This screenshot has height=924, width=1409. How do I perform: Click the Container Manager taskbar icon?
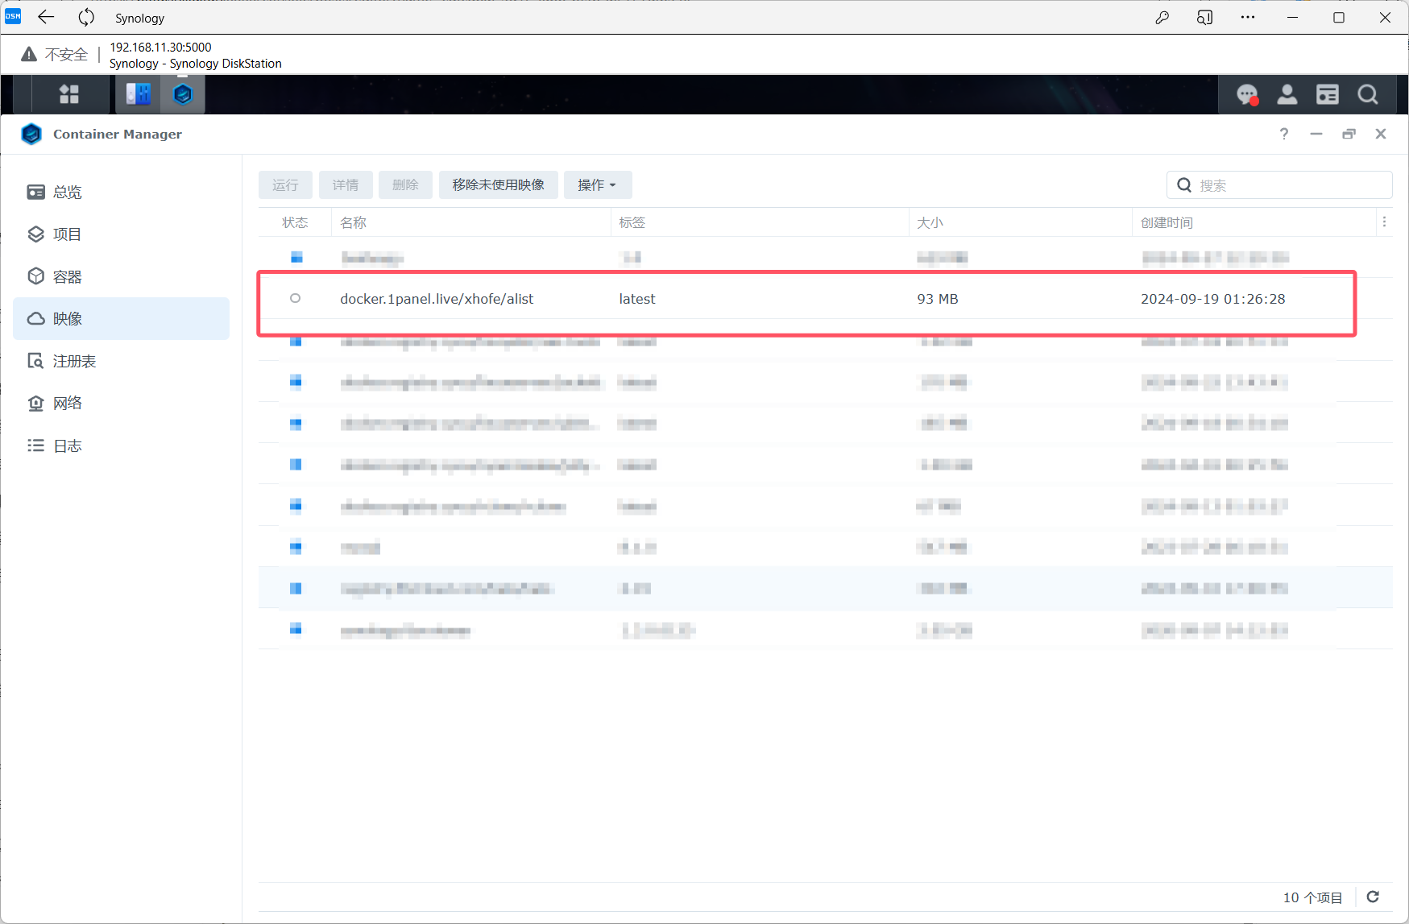click(183, 95)
